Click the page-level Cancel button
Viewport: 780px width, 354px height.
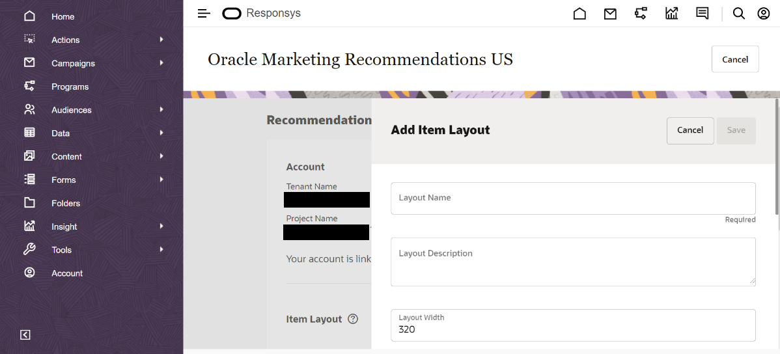coord(735,59)
